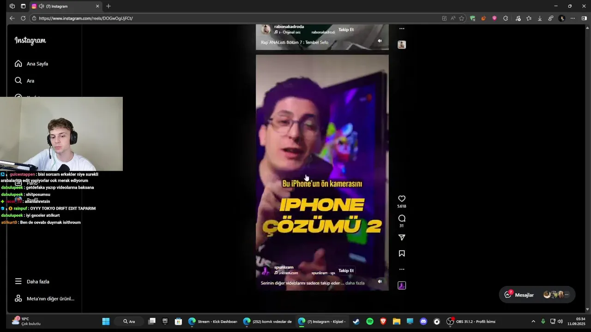Open the Favorites list toolbar button
Screen dimensions: 591x332
coord(529,18)
